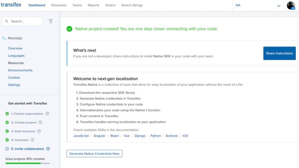Open the user avatar menu
Image resolution: width=299 pixels, height=168 pixels.
pos(291,5)
